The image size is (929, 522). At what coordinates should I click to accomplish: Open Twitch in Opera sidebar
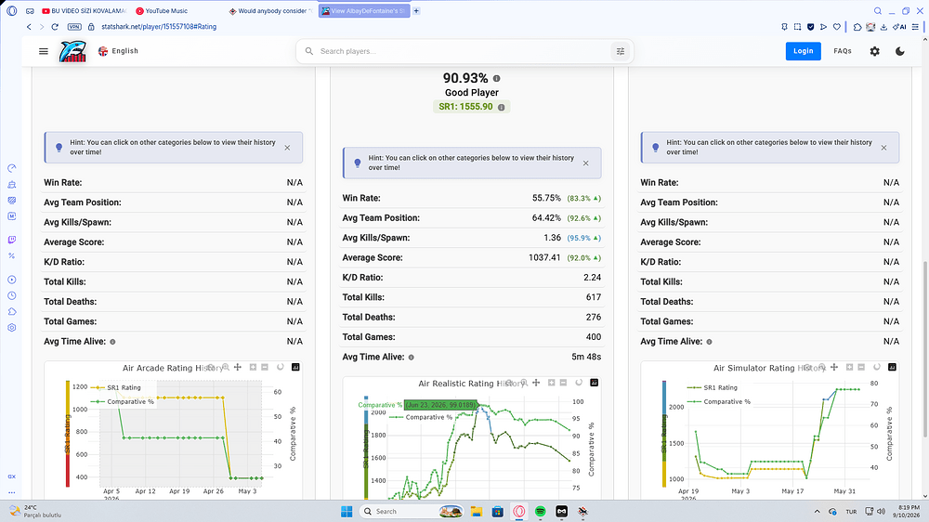coord(12,240)
